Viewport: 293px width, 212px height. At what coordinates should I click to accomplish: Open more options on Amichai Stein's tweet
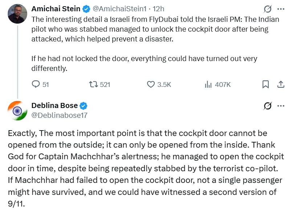(x=281, y=9)
